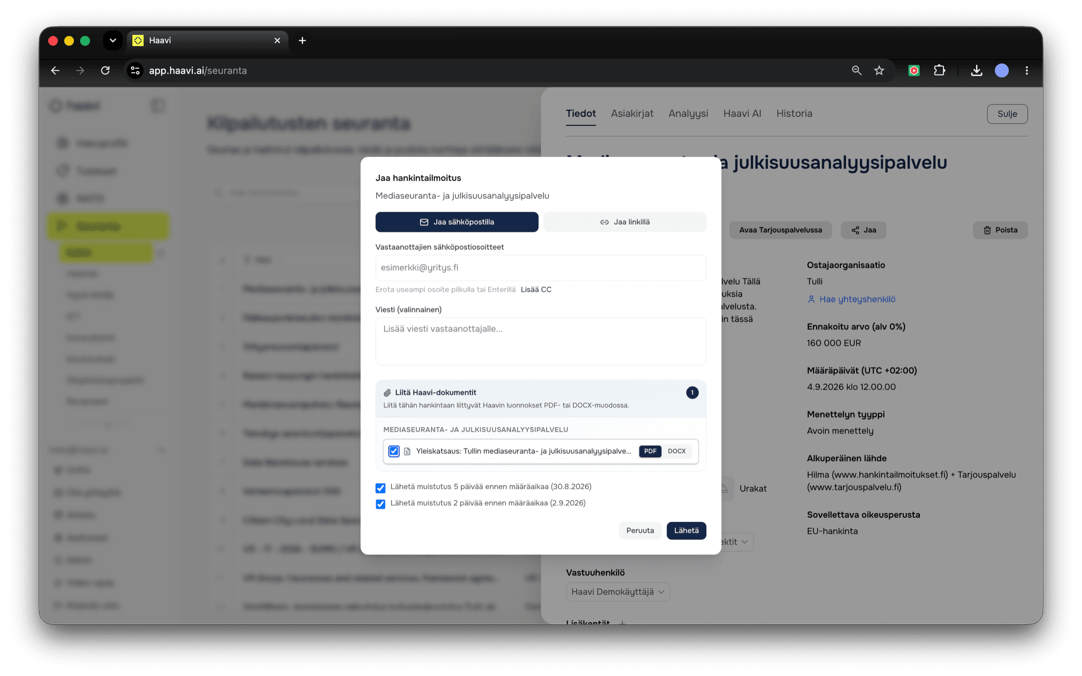Click the browser profile avatar
This screenshot has height=676, width=1082.
click(1001, 70)
